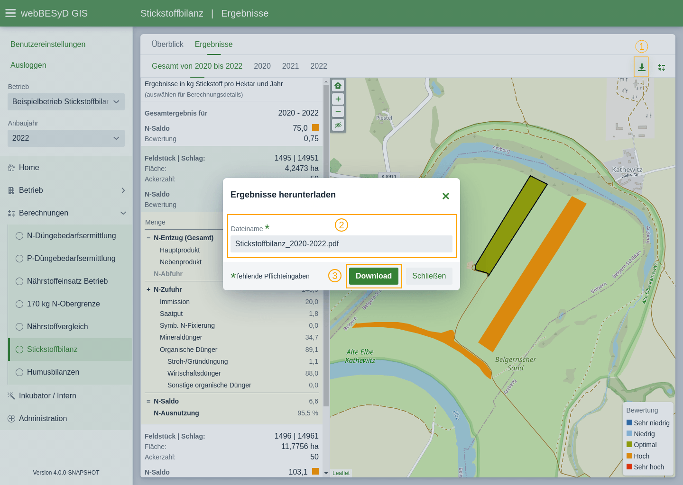Click the Inkubator / Intern icon

point(11,395)
